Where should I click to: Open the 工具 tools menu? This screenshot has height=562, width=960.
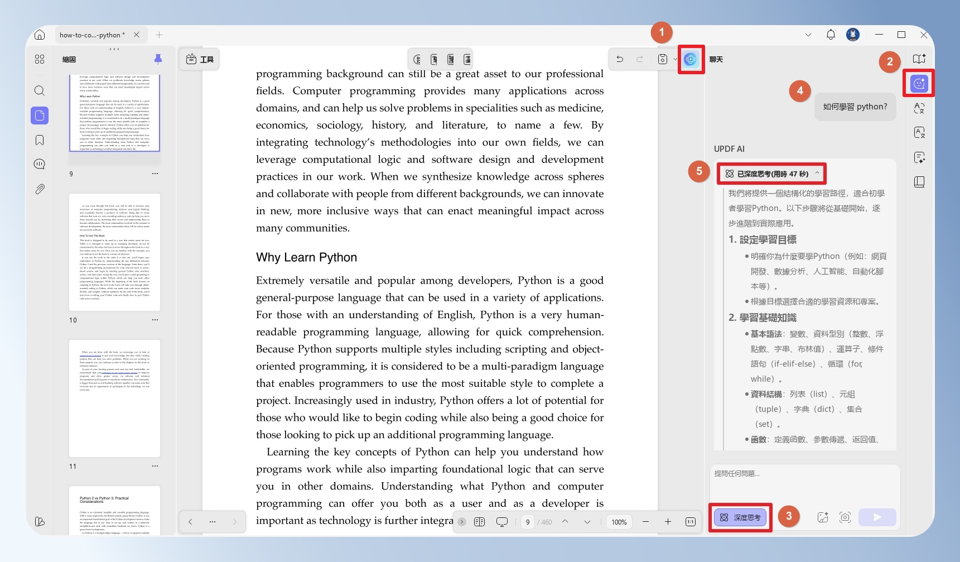pos(200,59)
